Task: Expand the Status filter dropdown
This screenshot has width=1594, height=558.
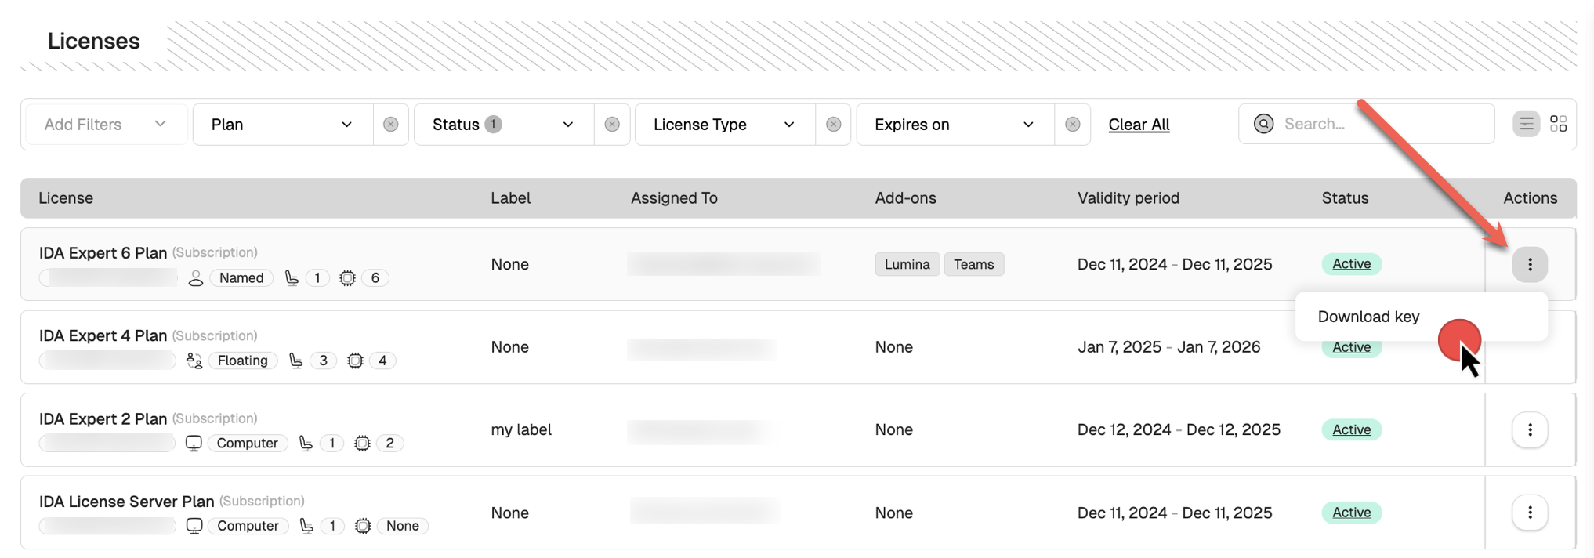Action: (x=503, y=125)
